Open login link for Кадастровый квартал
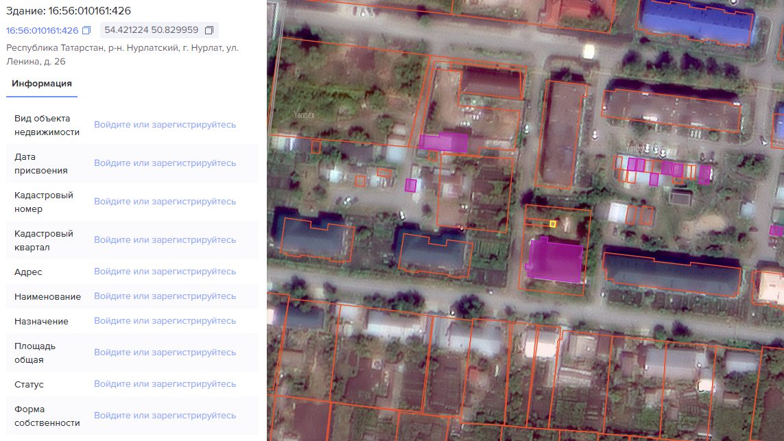The width and height of the screenshot is (784, 441). click(165, 241)
